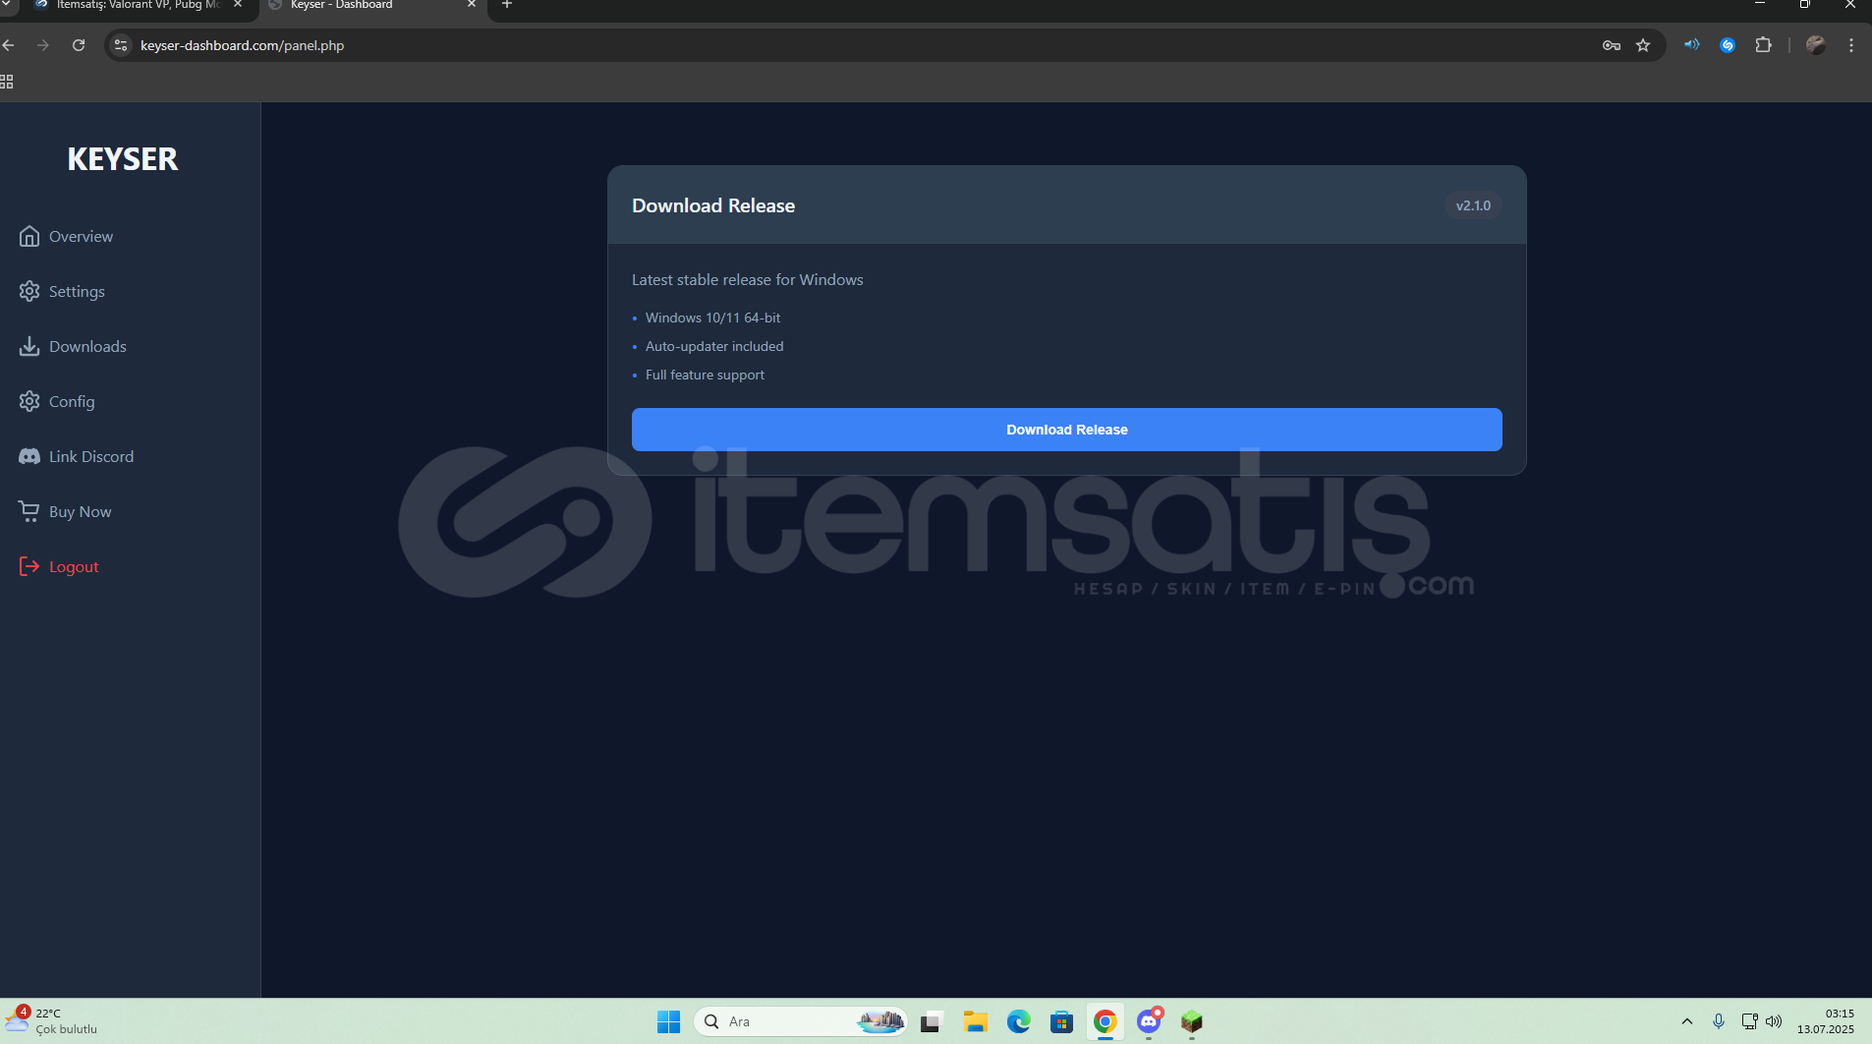
Task: Open the blue swirl extension icon
Action: [x=1728, y=45]
